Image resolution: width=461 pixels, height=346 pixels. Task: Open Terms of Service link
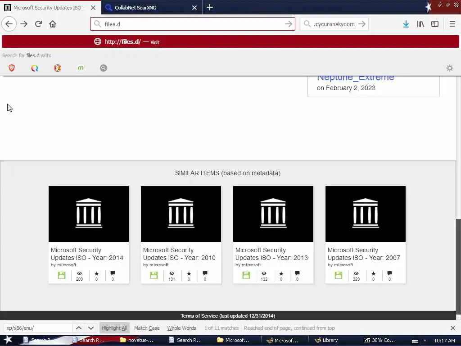point(228,316)
